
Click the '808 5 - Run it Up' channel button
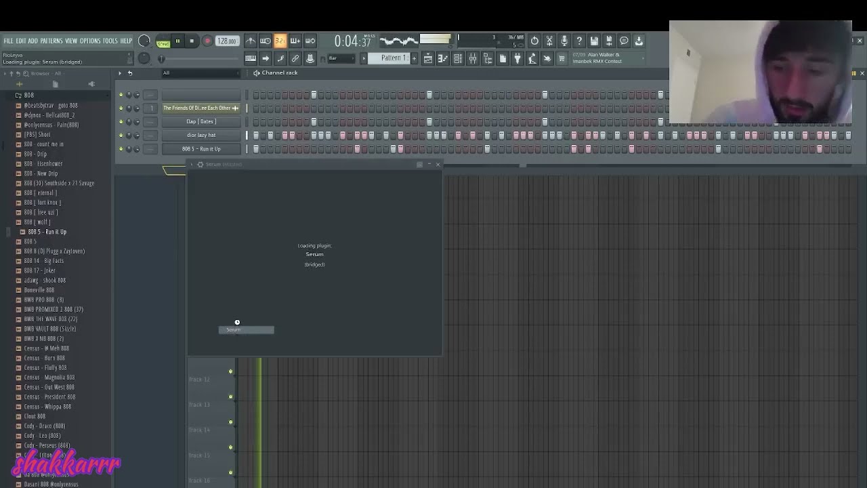pyautogui.click(x=201, y=148)
